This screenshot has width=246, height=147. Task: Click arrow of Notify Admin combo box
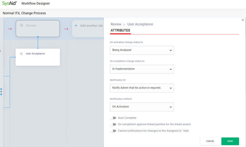pos(171,88)
